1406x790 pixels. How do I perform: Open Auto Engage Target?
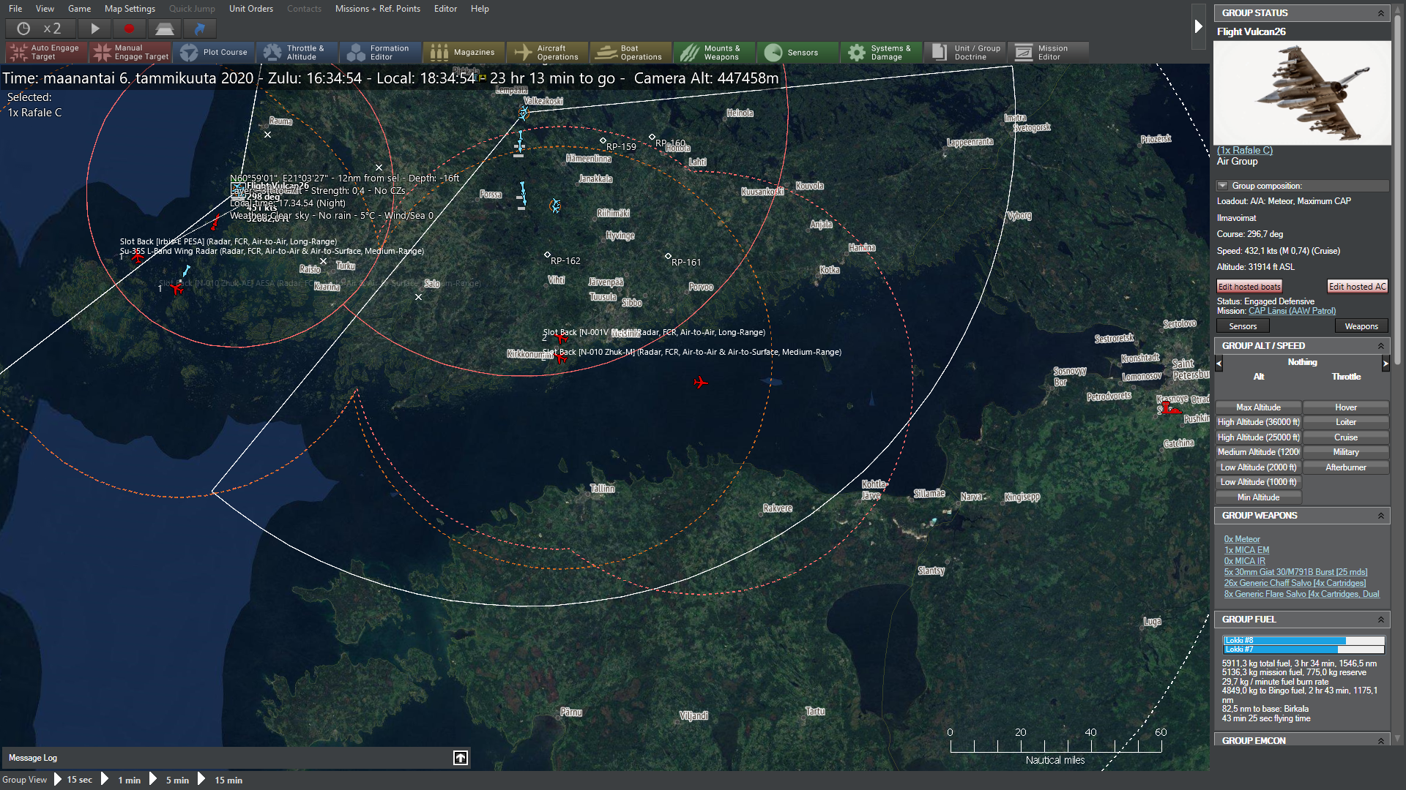coord(45,52)
